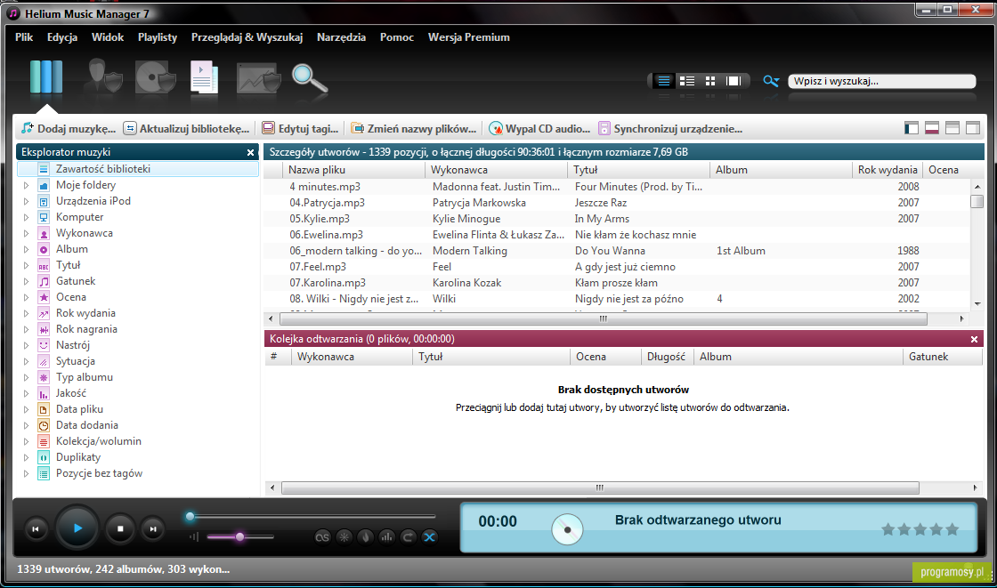Click the Data dodania clock icon
This screenshot has height=588, width=997.
44,425
